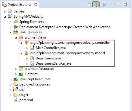Select the pom.xml Maven file

26,100
